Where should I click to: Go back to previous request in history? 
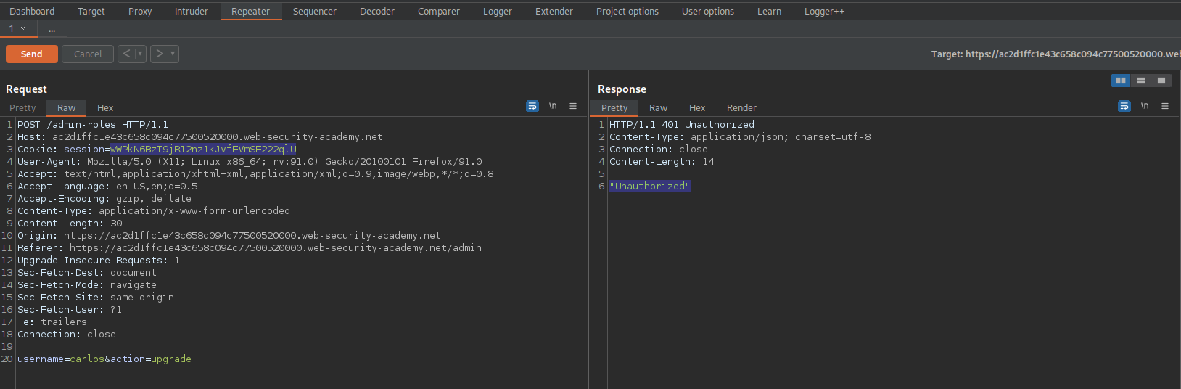(x=126, y=54)
